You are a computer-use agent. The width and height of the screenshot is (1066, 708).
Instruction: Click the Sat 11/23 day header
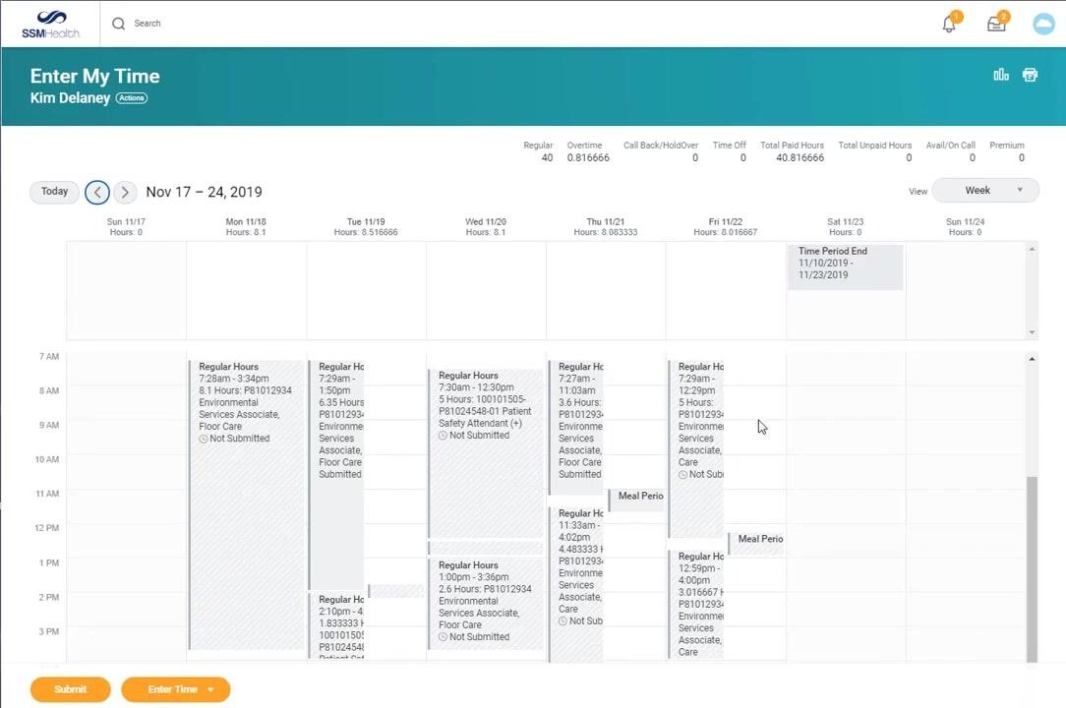tap(845, 226)
